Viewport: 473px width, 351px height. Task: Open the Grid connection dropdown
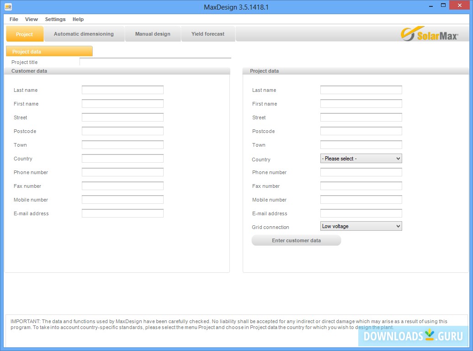(x=361, y=226)
